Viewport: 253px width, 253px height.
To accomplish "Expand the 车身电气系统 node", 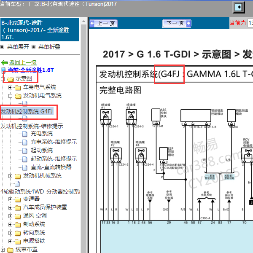I will 10,87.
